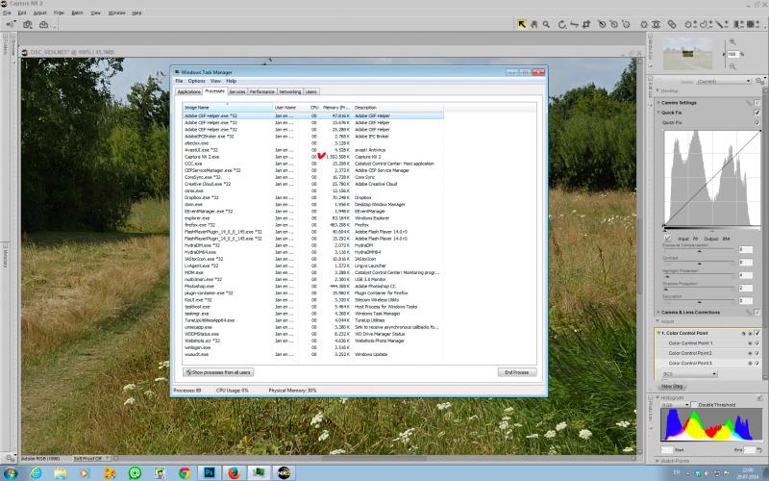This screenshot has width=769, height=481.
Task: Switch to Task Manager Networking tab
Action: tap(290, 91)
